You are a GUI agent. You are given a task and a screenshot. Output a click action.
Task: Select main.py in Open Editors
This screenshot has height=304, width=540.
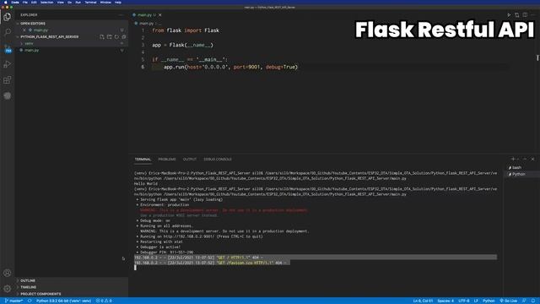coord(40,30)
